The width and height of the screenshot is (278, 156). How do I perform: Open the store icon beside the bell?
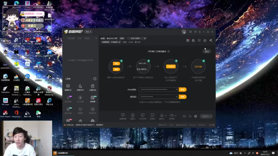(199, 40)
